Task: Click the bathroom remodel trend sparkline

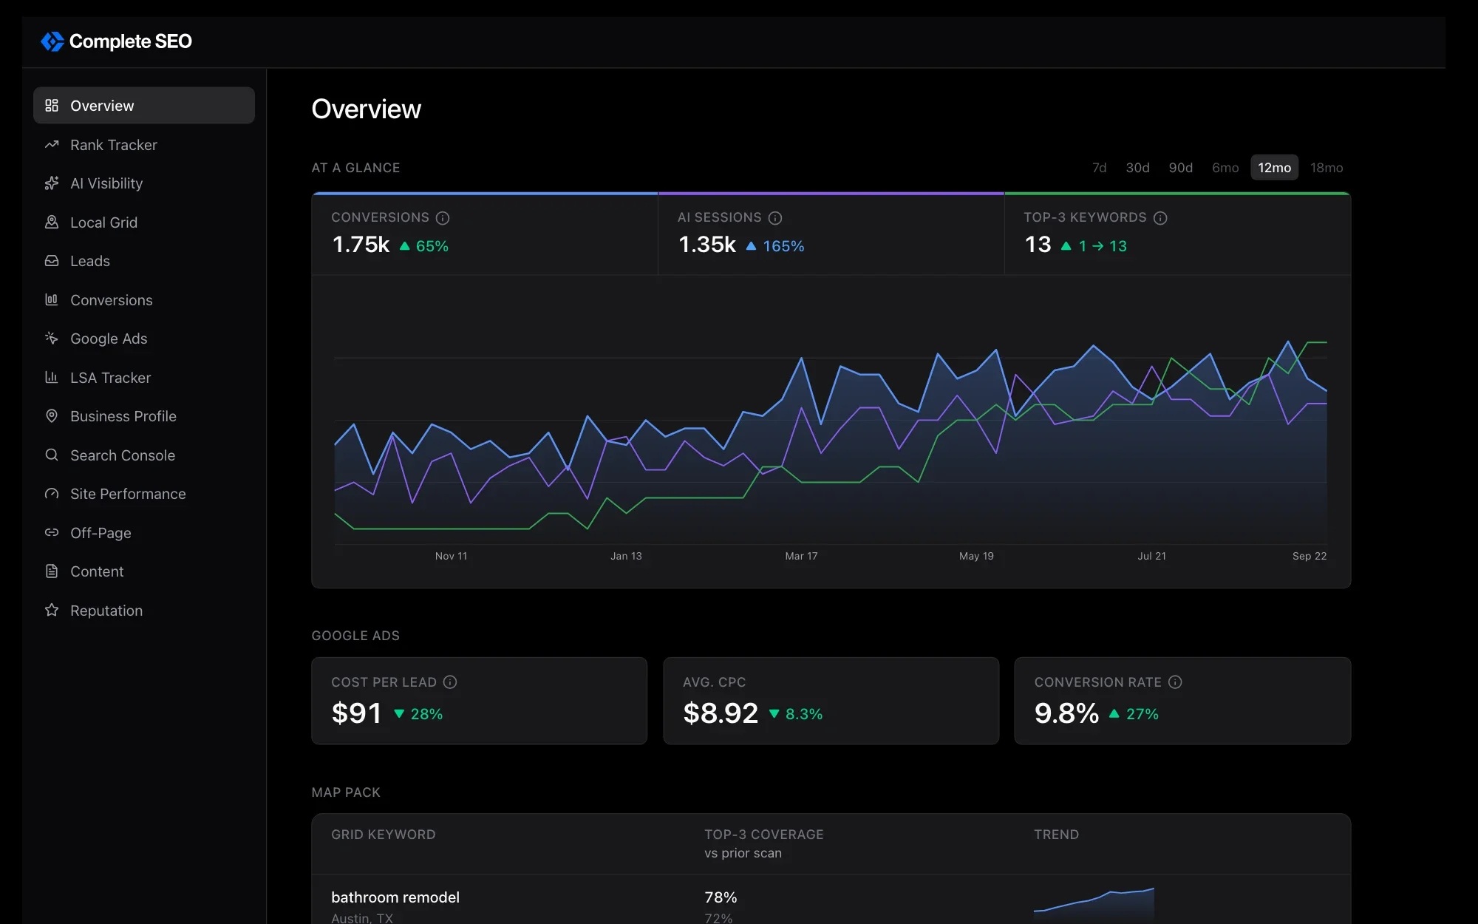Action: (x=1094, y=903)
